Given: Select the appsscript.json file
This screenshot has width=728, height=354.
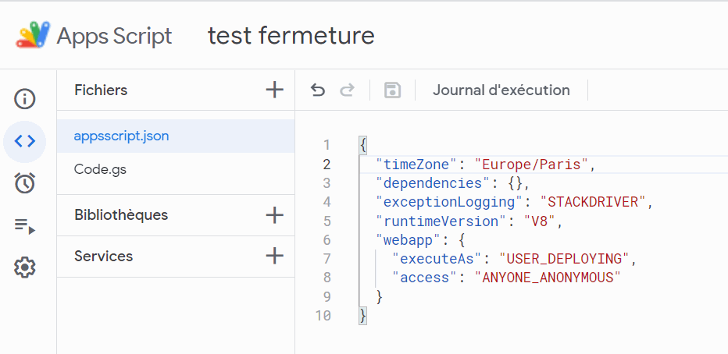Looking at the screenshot, I should (x=121, y=136).
